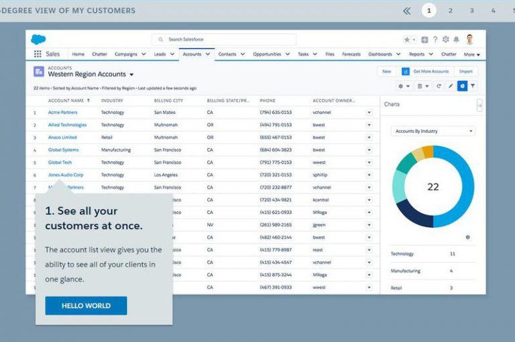Open Western Region Accounts list dropdown
515x342 pixels.
131,74
